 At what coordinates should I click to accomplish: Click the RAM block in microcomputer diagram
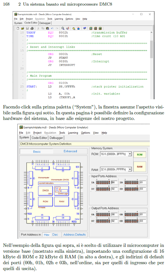pos(62,202)
